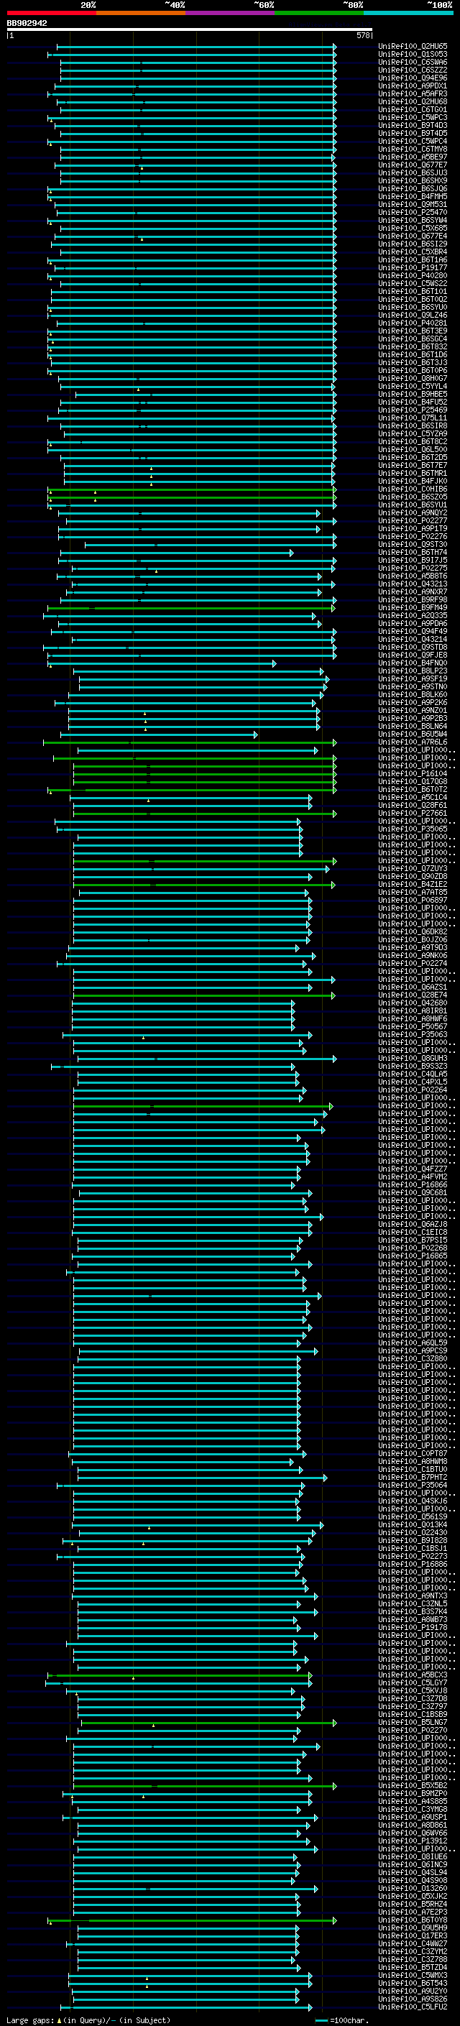Select the BB902942 query name
460x2026 pixels.
click(27, 24)
